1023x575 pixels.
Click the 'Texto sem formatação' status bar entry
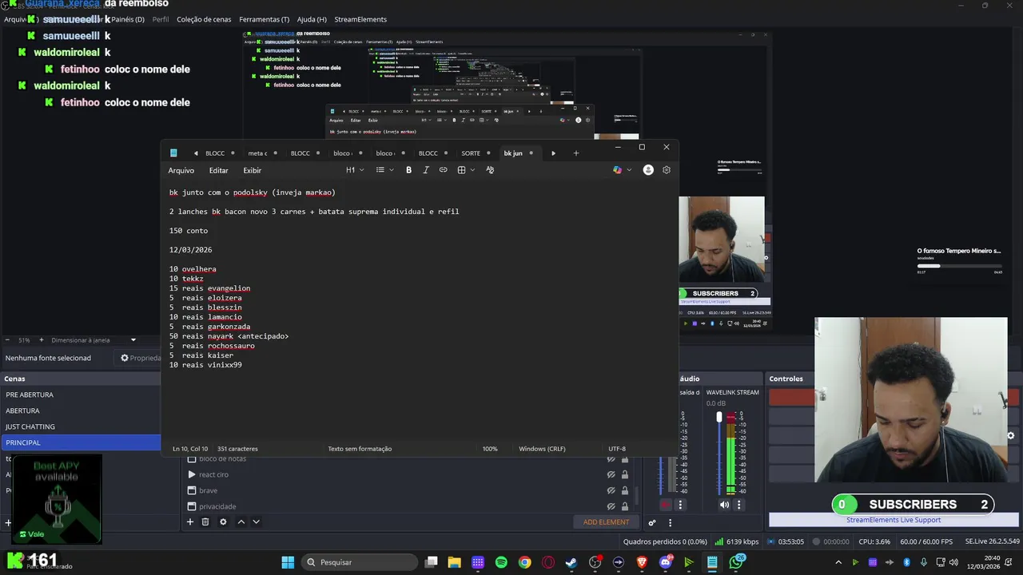360,449
